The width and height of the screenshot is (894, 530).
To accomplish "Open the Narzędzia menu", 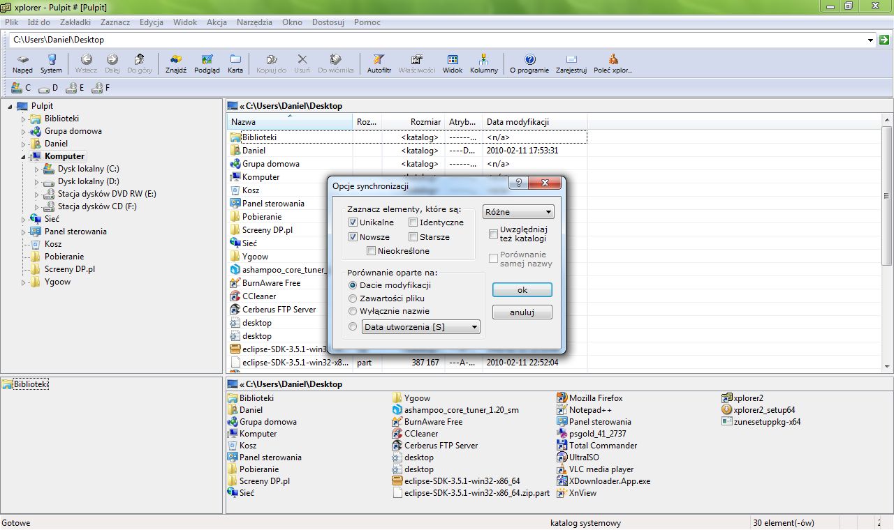I will coord(255,22).
